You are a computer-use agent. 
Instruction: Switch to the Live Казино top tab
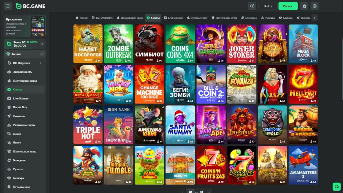point(173,18)
